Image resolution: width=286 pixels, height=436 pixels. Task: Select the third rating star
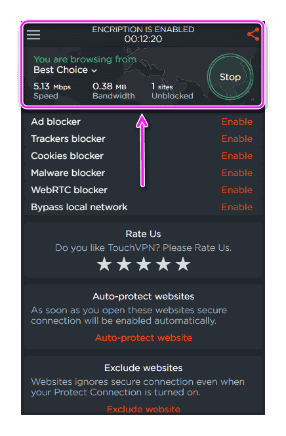coord(144,264)
